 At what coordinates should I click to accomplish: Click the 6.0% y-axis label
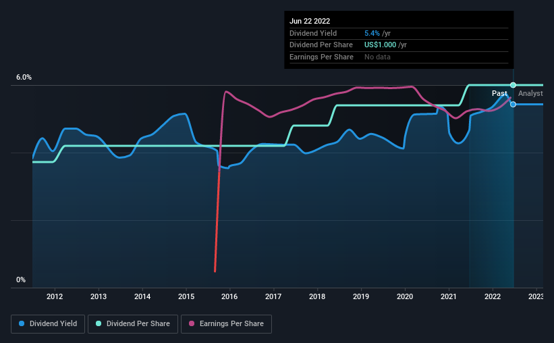point(24,78)
